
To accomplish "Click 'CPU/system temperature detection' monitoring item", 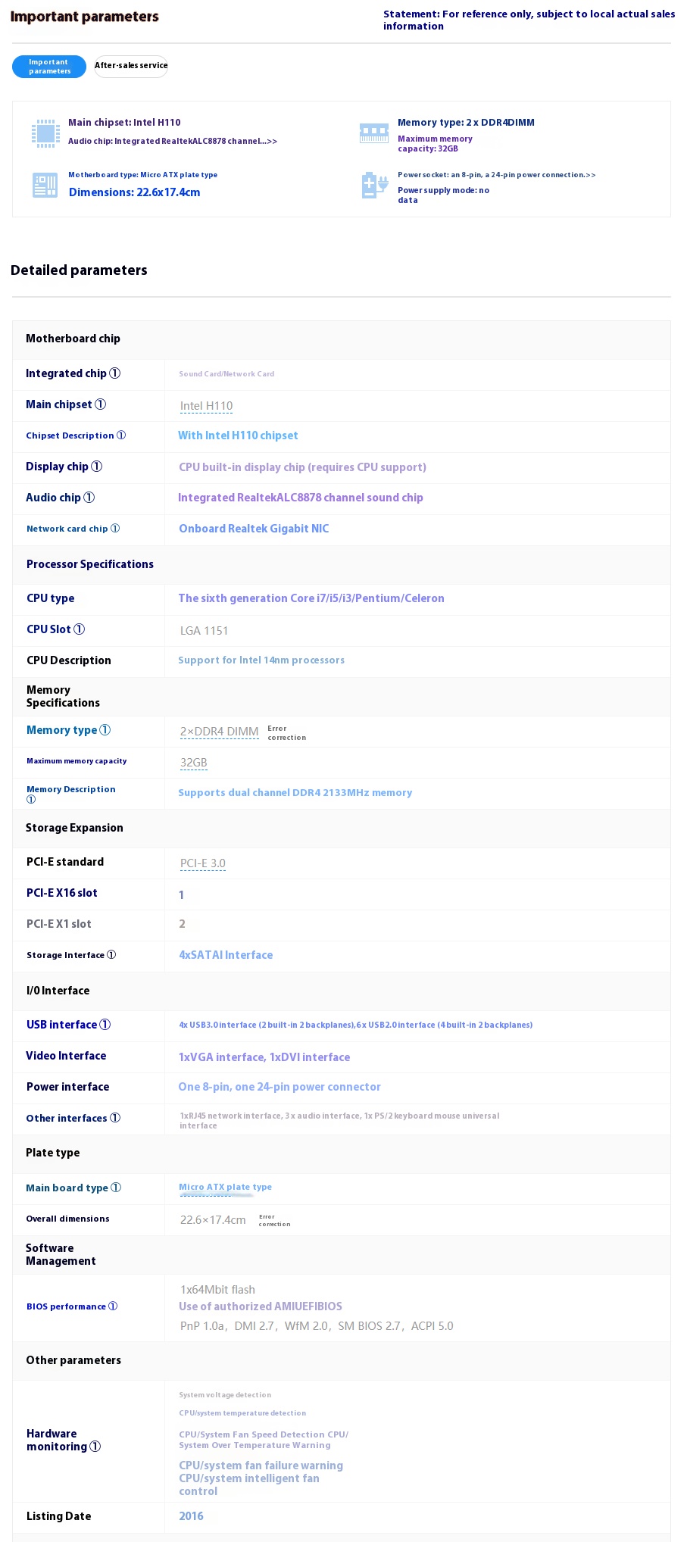I will click(x=242, y=1413).
